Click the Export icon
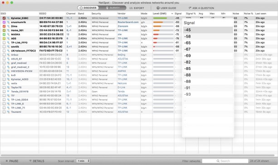278x165 pixels. 131,8
